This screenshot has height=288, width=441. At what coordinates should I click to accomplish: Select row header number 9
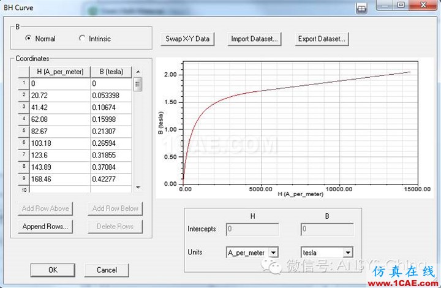point(24,179)
